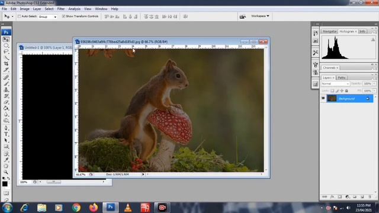Select the Zoom tool in toolbox
Screen dimensions: 379x213
click(x=6, y=172)
